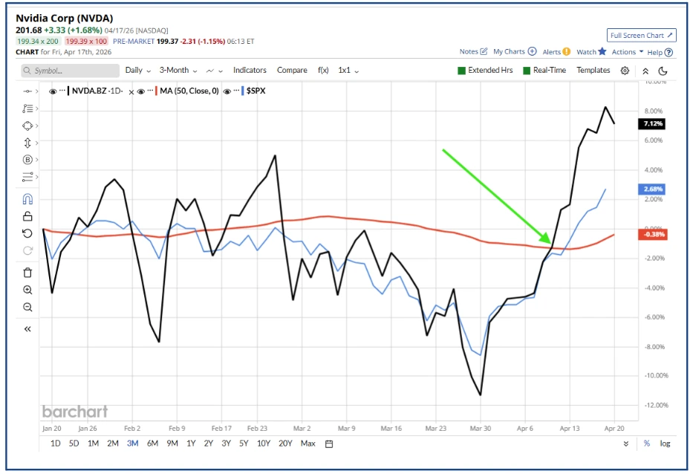Open the chart type line-style dropdown
The width and height of the screenshot is (693, 474).
[x=215, y=71]
